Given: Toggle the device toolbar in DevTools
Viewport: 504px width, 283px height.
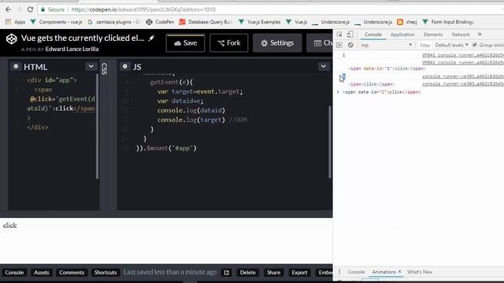Looking at the screenshot, I should pos(350,35).
